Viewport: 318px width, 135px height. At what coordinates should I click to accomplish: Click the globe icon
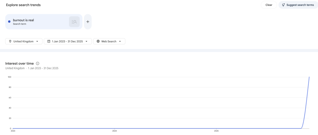pyautogui.click(x=98, y=41)
